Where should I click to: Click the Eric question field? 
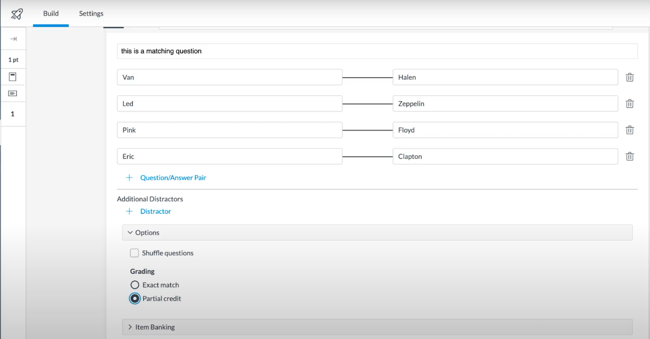click(x=230, y=156)
